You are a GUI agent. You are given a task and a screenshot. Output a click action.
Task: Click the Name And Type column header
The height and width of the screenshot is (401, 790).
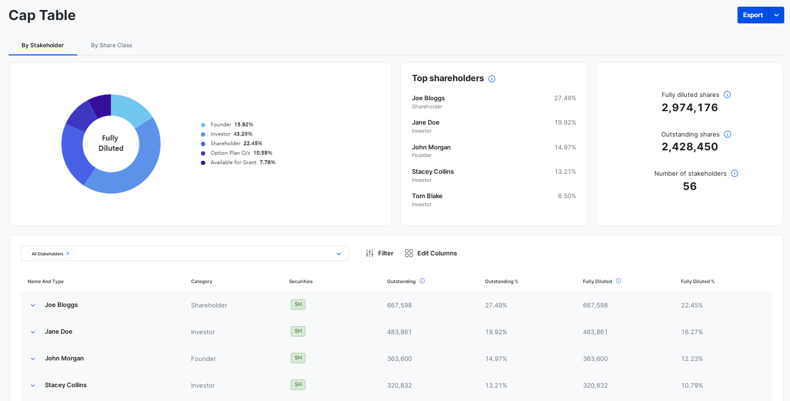tap(46, 282)
